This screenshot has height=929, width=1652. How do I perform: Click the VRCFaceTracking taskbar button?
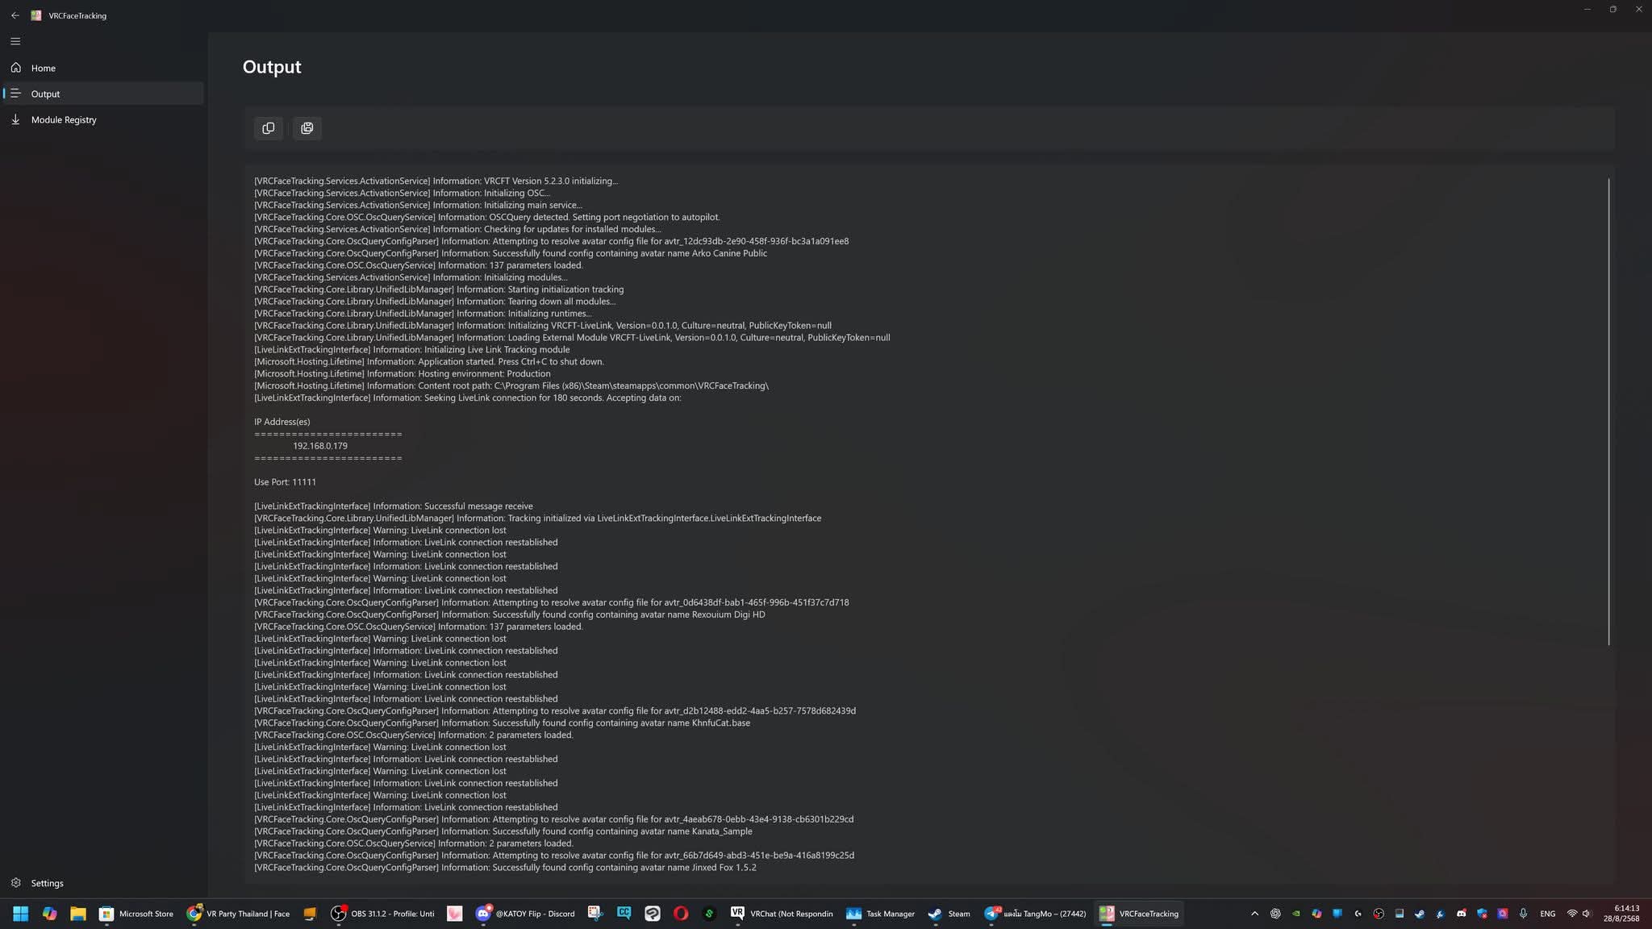pos(1140,914)
